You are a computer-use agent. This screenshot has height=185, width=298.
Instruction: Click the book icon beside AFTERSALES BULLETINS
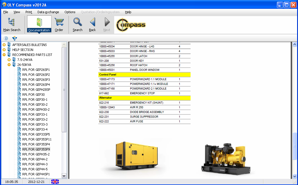click(x=9, y=45)
